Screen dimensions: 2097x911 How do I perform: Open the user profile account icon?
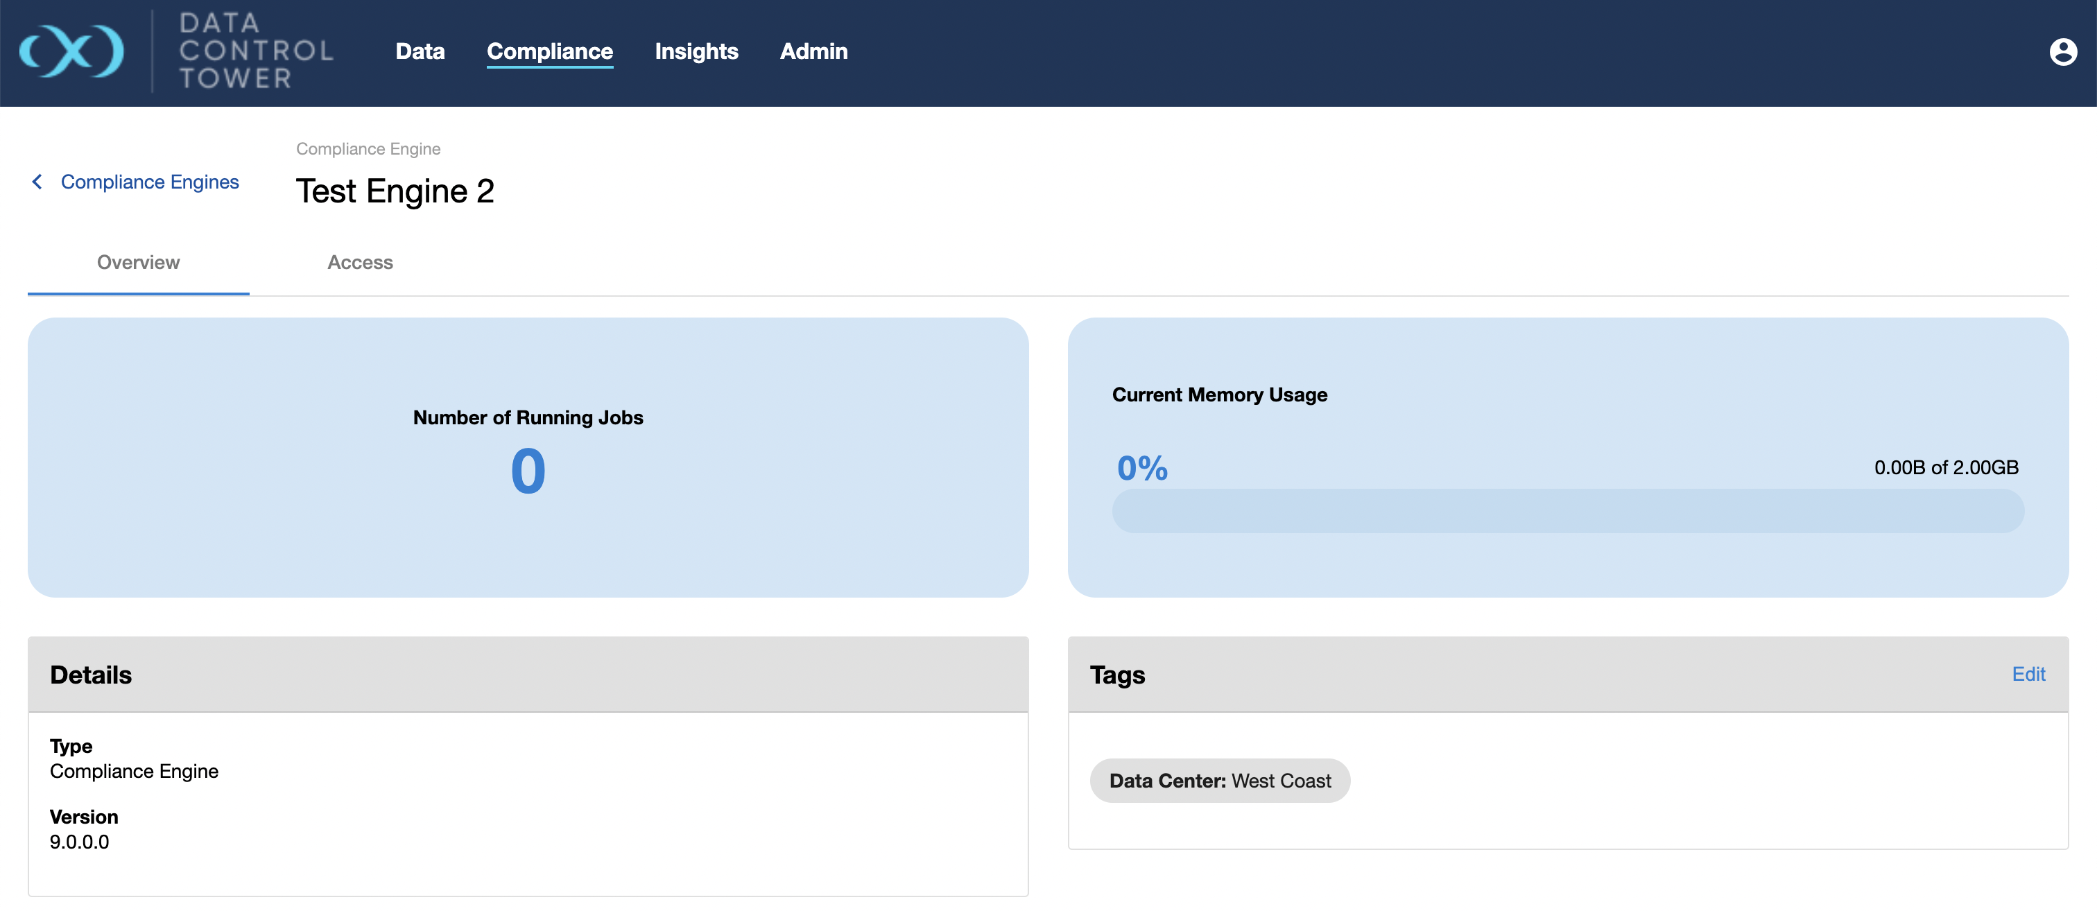[2062, 51]
